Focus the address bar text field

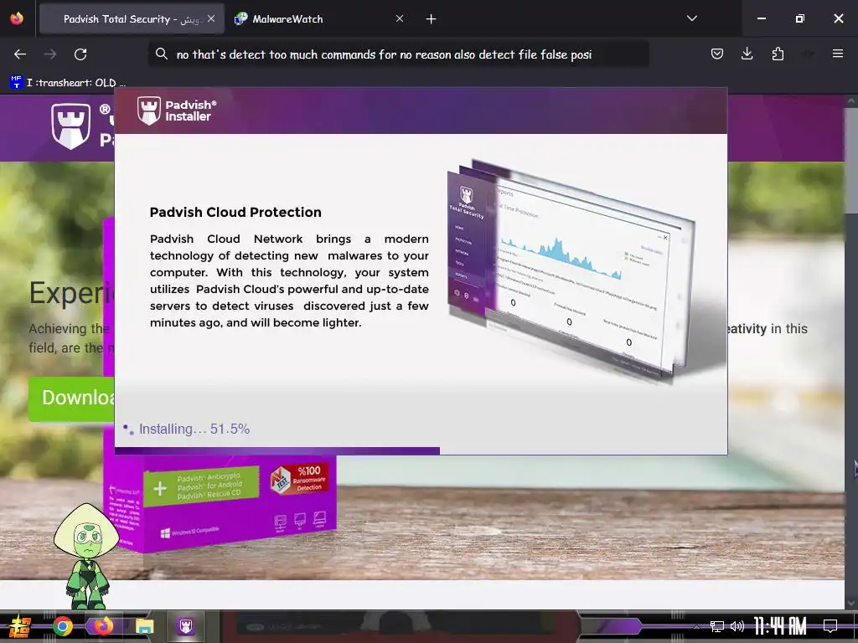pyautogui.click(x=398, y=54)
